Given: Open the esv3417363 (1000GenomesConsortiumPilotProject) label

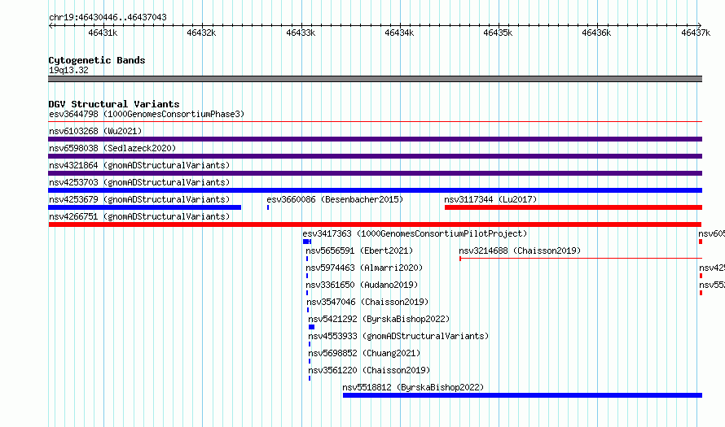Looking at the screenshot, I should click(415, 233).
